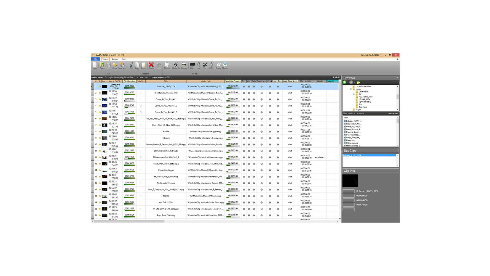
Task: Open the Tools ribbon tab
Action: point(124,59)
